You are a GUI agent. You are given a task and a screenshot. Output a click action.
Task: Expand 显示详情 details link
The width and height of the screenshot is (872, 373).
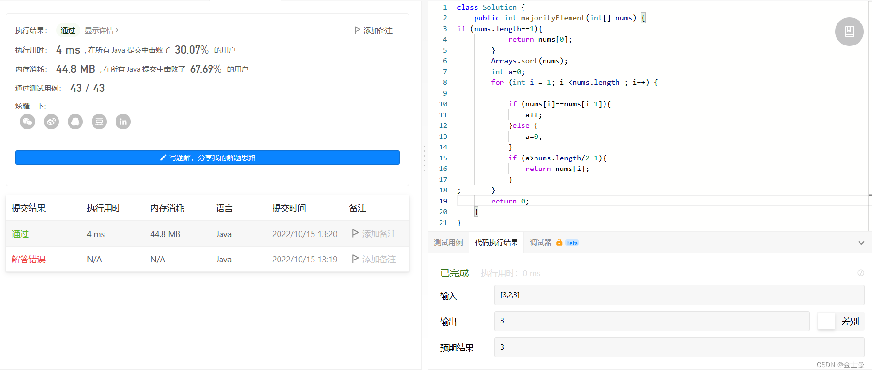click(102, 30)
